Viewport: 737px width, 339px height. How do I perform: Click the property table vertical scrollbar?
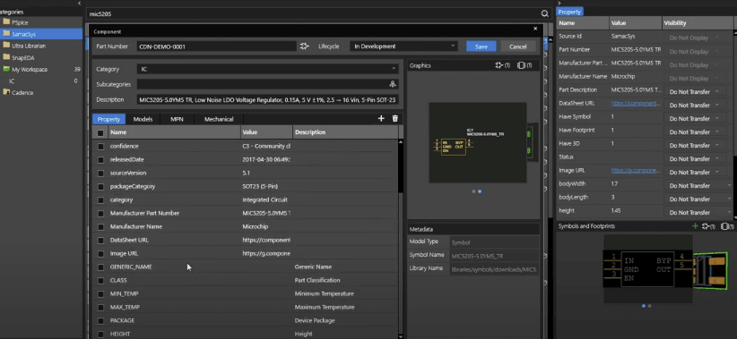point(401,166)
